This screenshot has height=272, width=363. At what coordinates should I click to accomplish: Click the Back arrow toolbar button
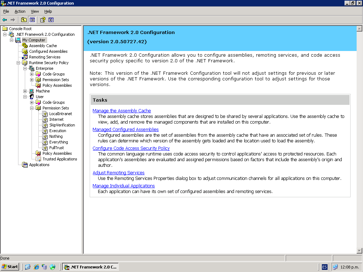pos(5,20)
